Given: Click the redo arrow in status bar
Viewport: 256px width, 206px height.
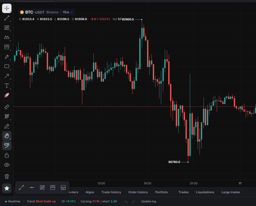Looking at the screenshot, I should pyautogui.click(x=133, y=202).
